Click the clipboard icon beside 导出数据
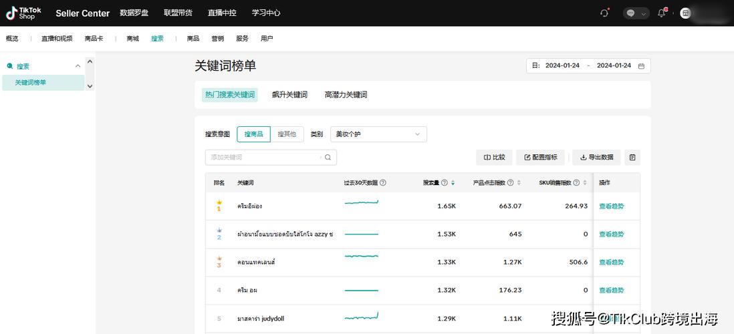Image resolution: width=734 pixels, height=334 pixels. click(x=632, y=158)
